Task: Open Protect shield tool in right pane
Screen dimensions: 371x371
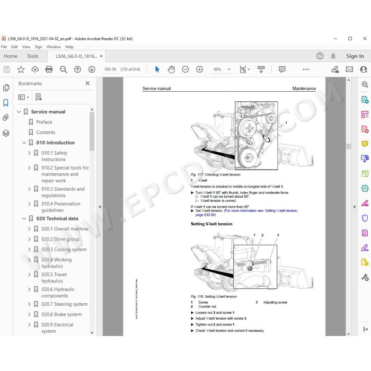Action: [365, 218]
